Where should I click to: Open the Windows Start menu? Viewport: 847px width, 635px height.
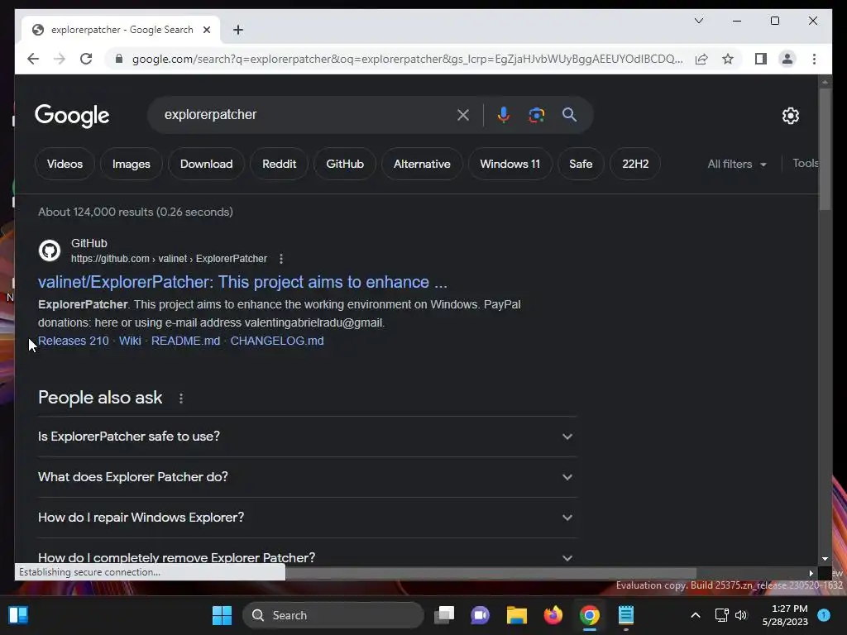point(222,615)
